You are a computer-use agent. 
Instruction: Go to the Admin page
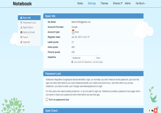tap(128, 3)
